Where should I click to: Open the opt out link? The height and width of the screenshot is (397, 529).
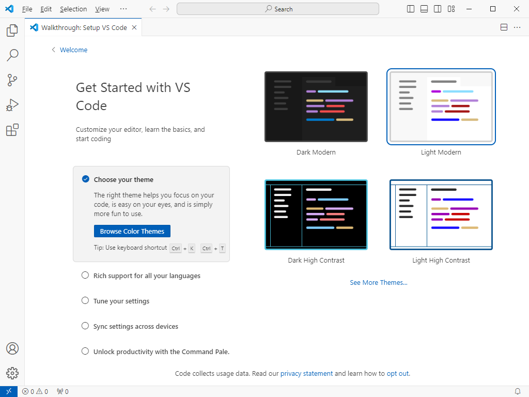[x=397, y=373]
